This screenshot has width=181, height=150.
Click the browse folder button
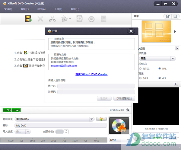coord(101,119)
